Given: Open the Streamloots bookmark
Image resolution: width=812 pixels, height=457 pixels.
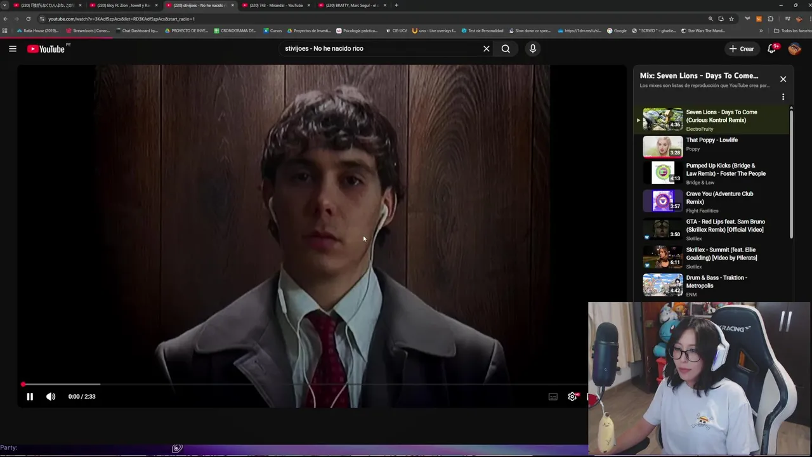Looking at the screenshot, I should point(88,30).
